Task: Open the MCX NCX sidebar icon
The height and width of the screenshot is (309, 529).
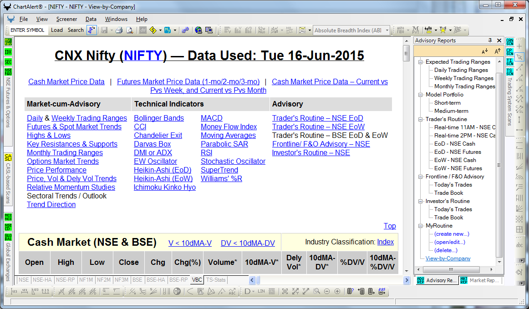Action: (8, 217)
